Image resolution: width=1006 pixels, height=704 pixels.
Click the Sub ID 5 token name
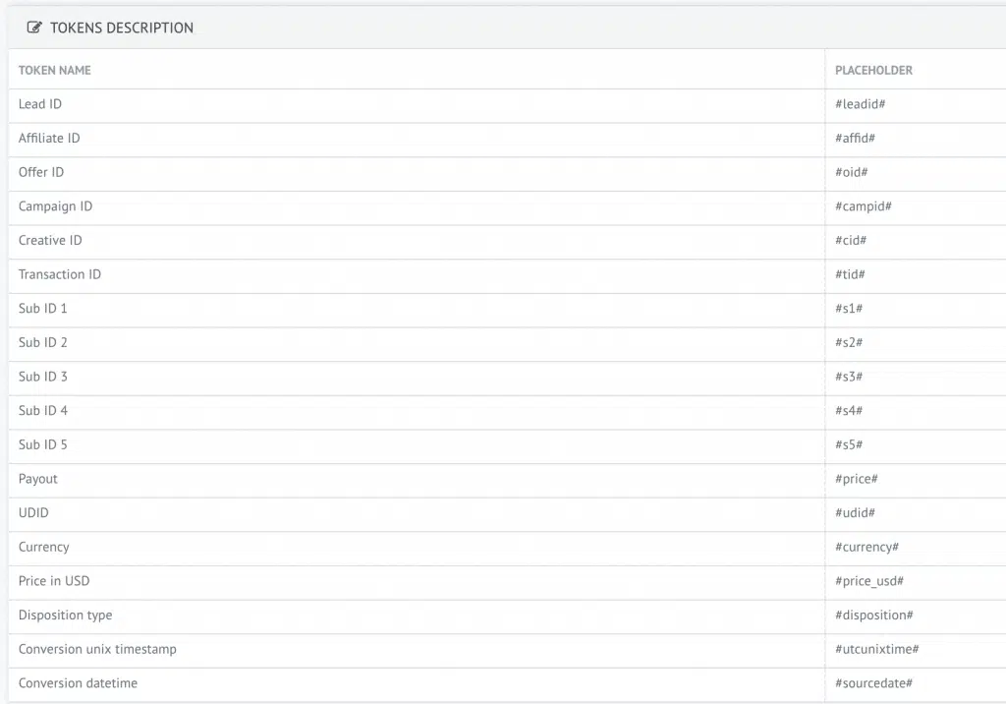[43, 444]
